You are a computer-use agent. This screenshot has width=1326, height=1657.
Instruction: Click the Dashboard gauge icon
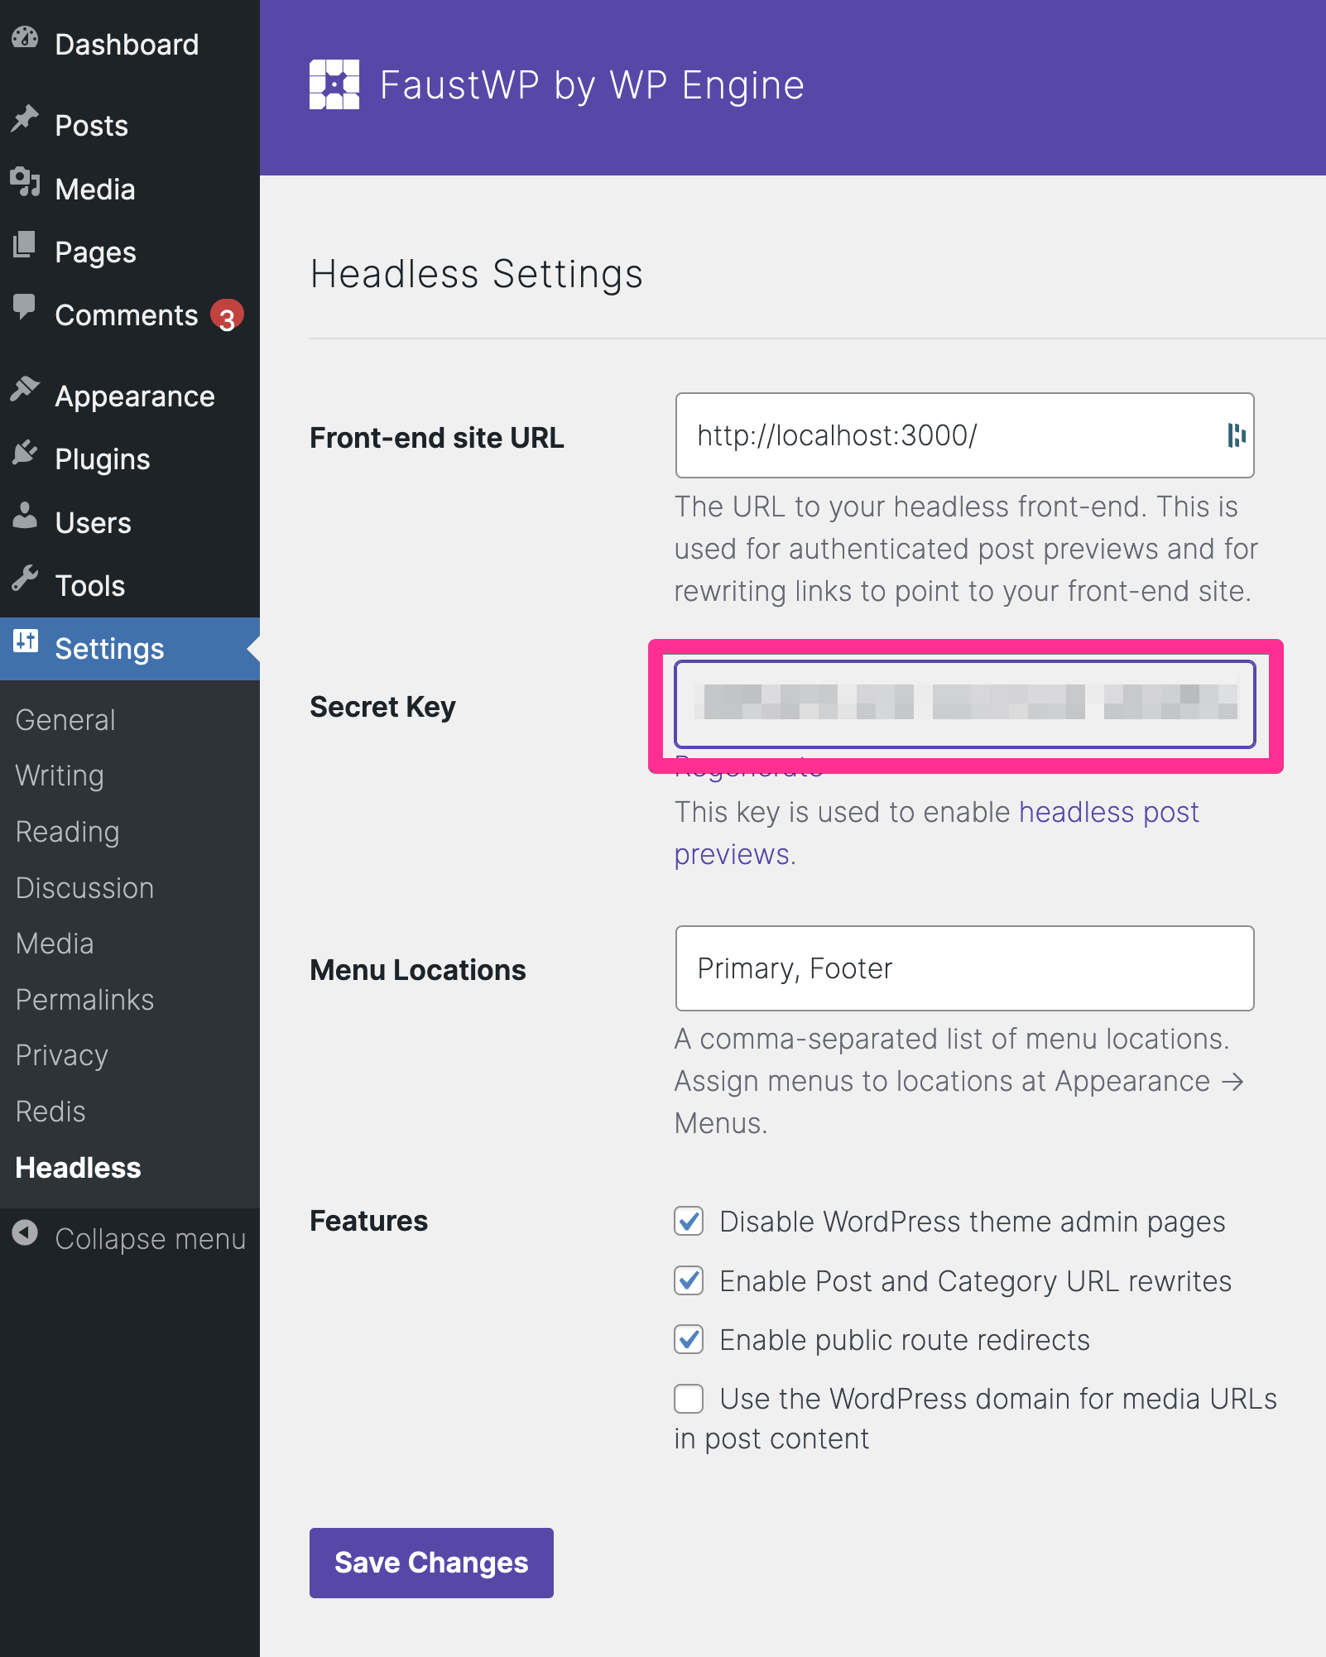(25, 38)
